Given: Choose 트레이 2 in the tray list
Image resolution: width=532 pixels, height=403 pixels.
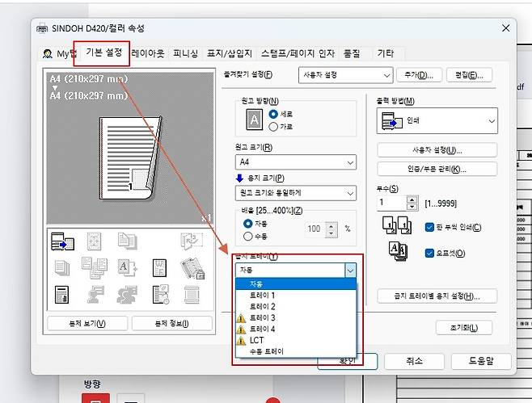Looking at the screenshot, I should (296, 306).
